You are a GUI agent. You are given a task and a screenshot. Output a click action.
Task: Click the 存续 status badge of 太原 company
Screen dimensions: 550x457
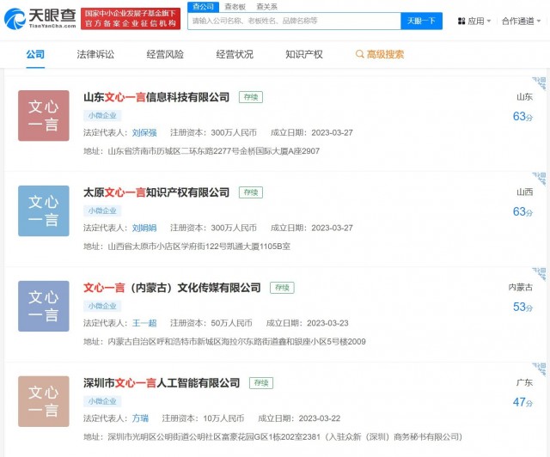coord(251,192)
